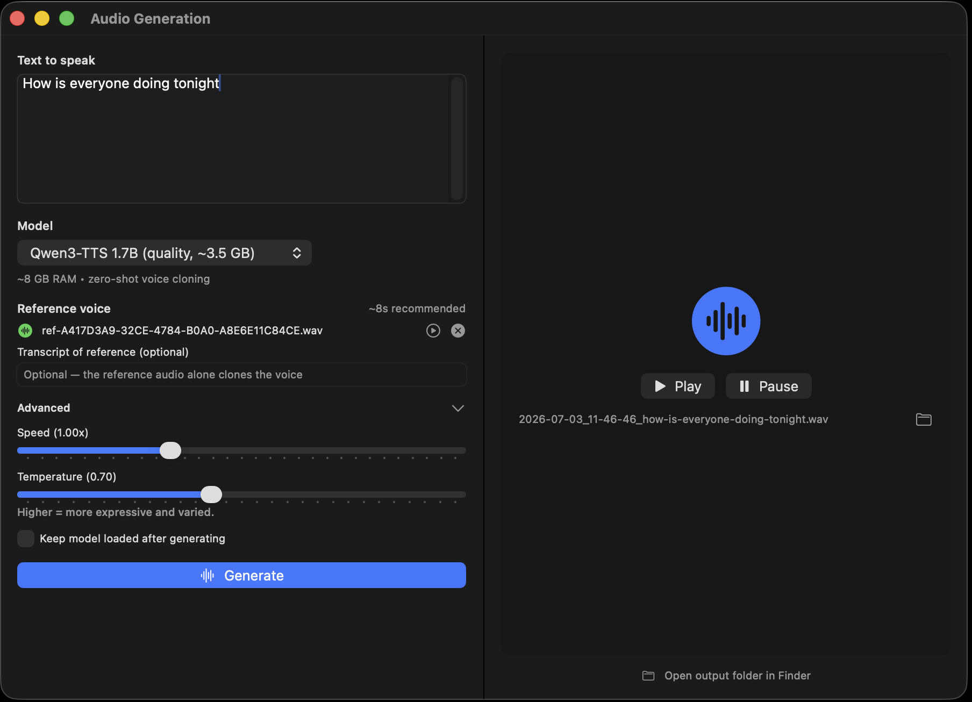Click the zero-shot voice cloning description
Image resolution: width=972 pixels, height=702 pixels.
point(149,279)
